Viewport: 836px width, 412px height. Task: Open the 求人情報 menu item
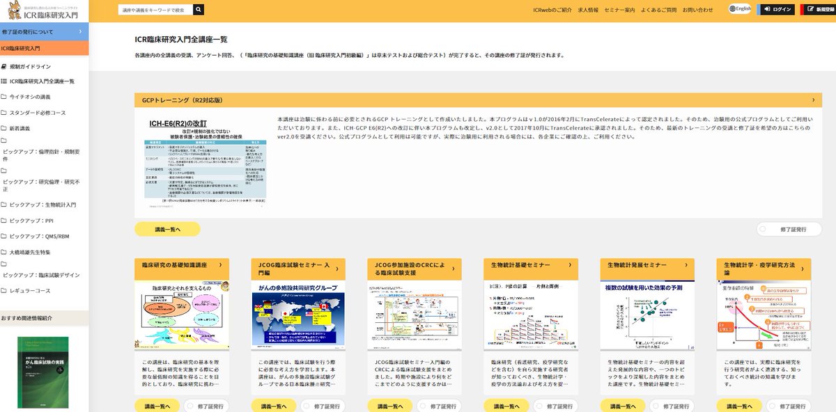click(589, 10)
